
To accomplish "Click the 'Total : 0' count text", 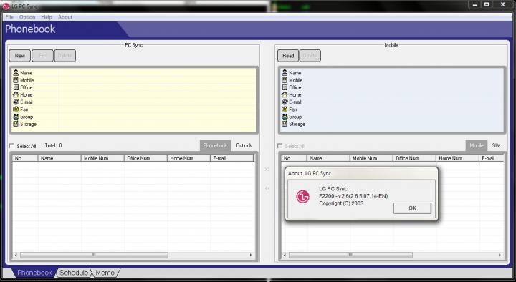I will point(53,145).
